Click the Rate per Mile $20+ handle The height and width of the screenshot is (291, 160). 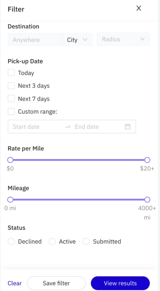coord(147,160)
